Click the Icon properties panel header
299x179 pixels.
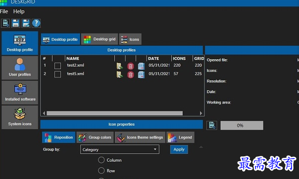(122, 124)
